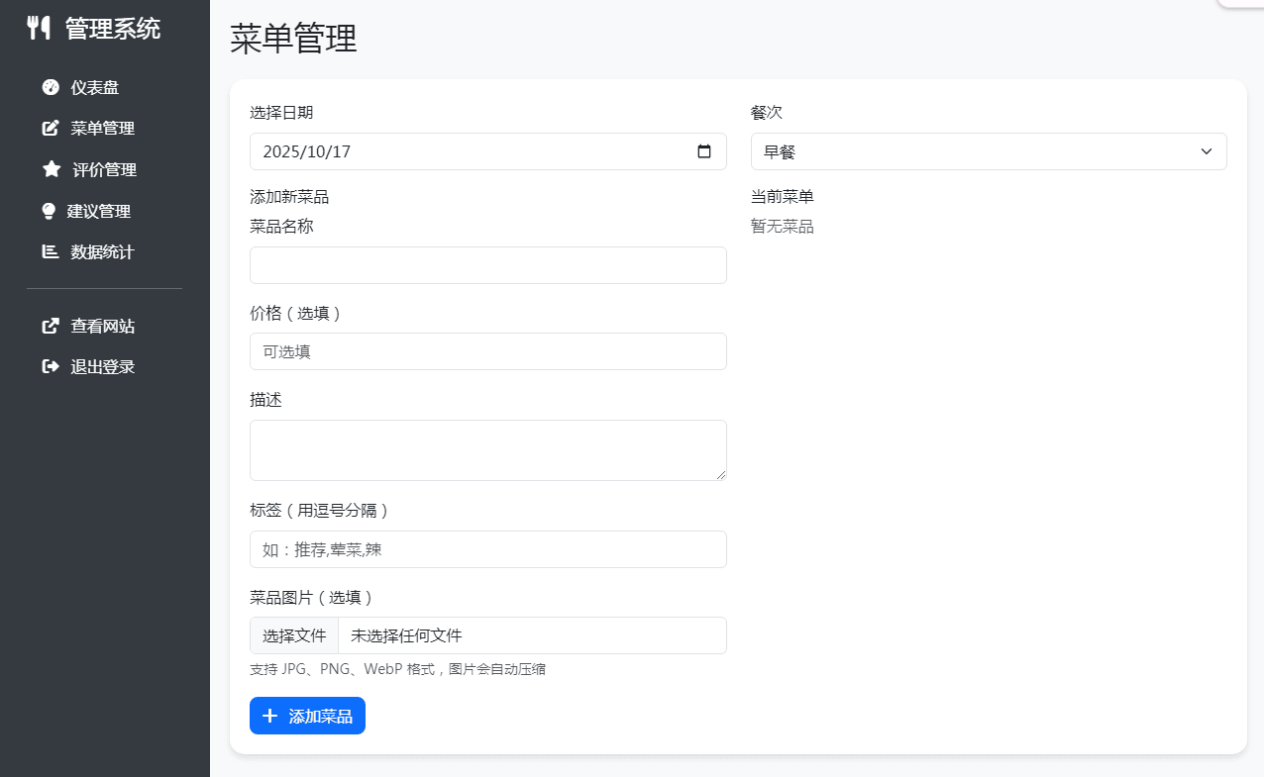Expand the 餐次 meal dropdown
This screenshot has height=777, width=1264.
pyautogui.click(x=988, y=151)
